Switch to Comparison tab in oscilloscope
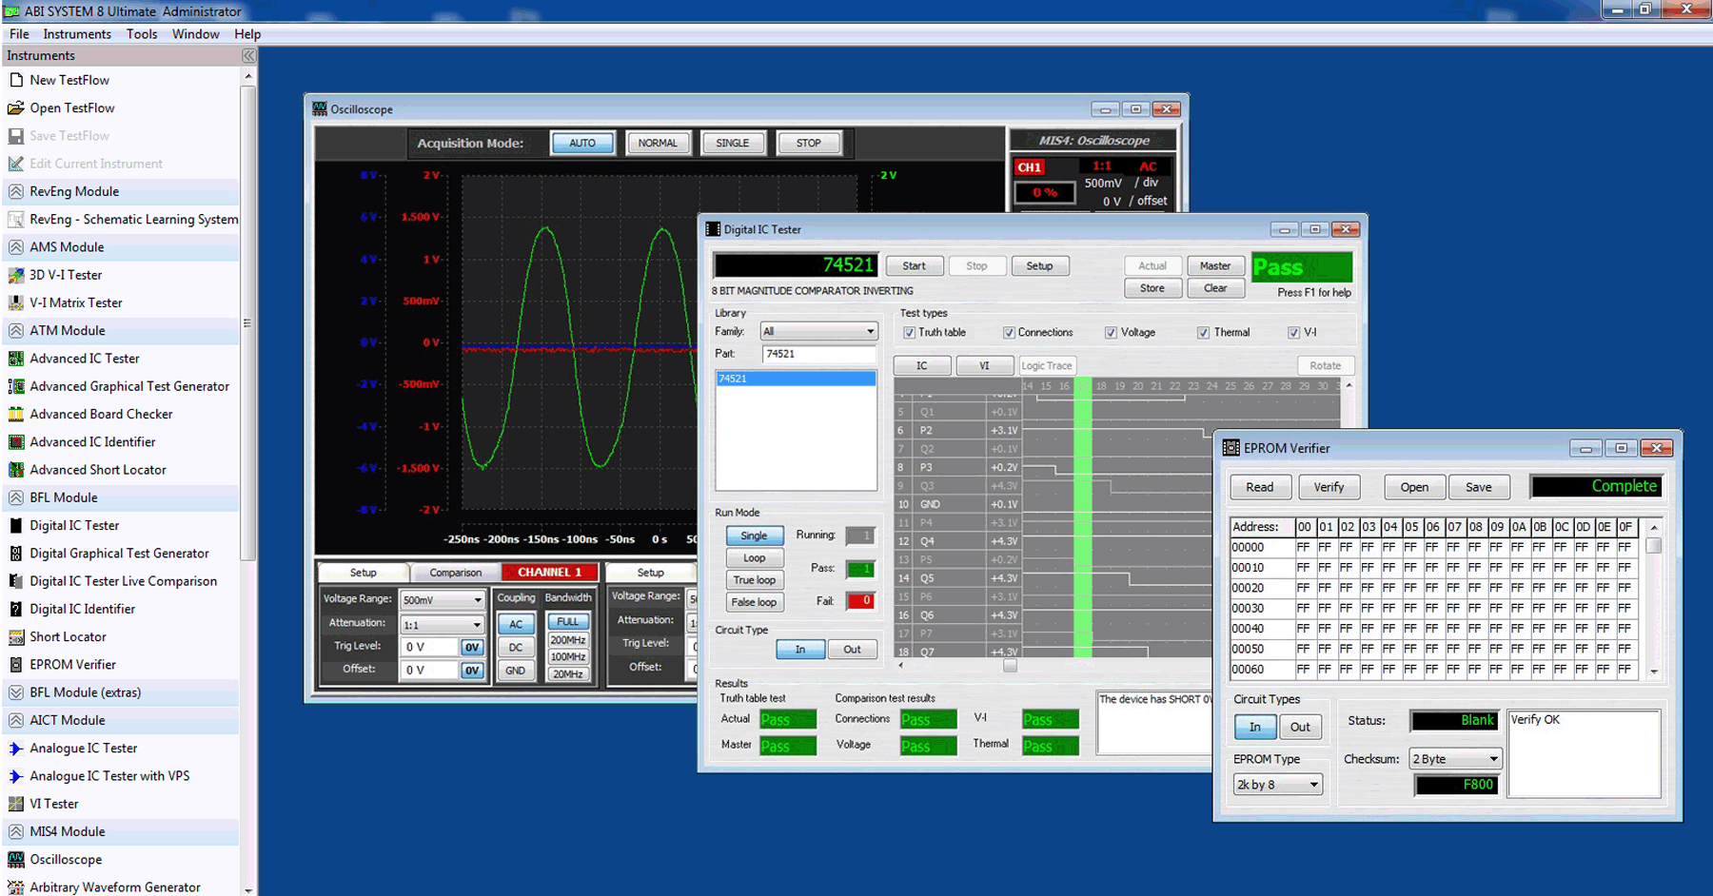This screenshot has width=1713, height=896. pos(455,573)
